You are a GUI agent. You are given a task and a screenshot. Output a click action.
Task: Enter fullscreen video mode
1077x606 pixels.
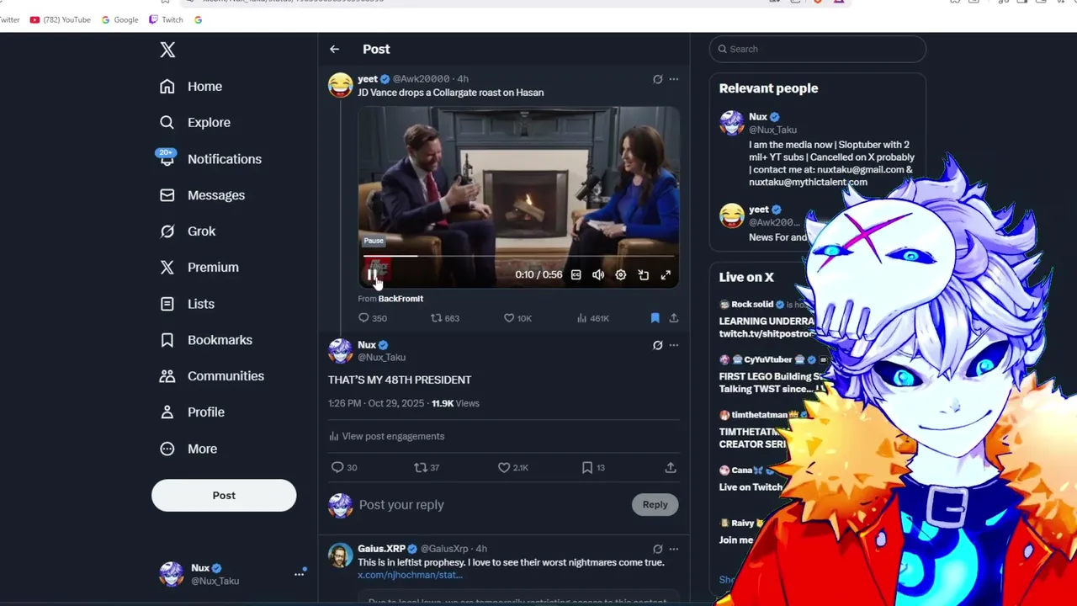click(x=666, y=274)
